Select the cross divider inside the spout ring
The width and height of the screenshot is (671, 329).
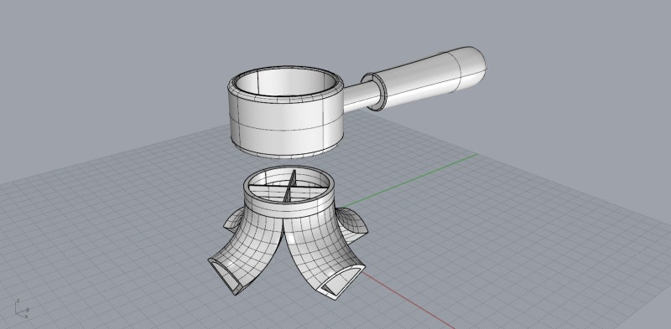pos(288,187)
